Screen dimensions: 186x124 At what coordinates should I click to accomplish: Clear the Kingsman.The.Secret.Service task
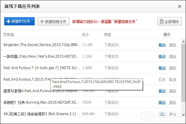[x=173, y=45]
